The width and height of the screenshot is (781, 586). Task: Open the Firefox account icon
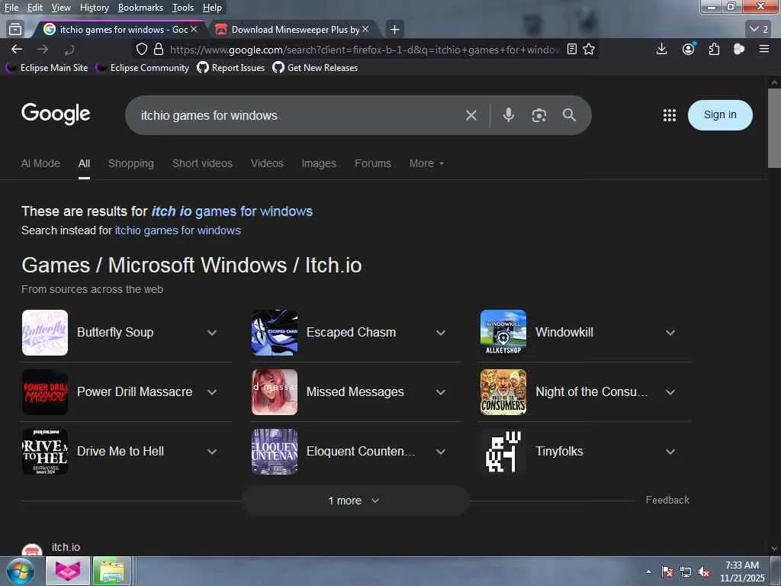[689, 49]
